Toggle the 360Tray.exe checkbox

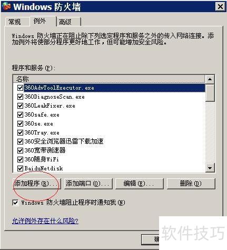coord(20,132)
